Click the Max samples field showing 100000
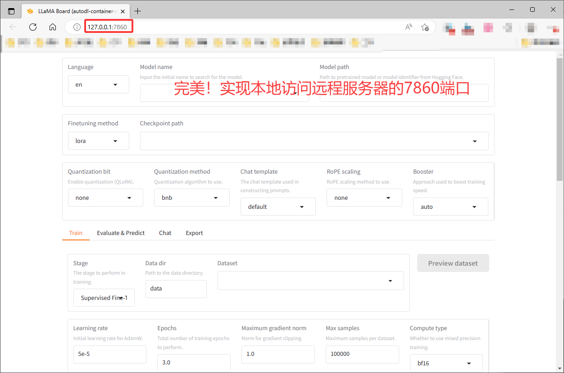The width and height of the screenshot is (564, 373). pyautogui.click(x=362, y=354)
